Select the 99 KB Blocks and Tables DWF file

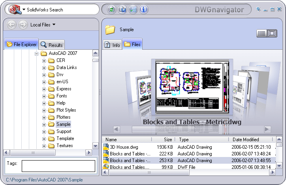coord(189,167)
